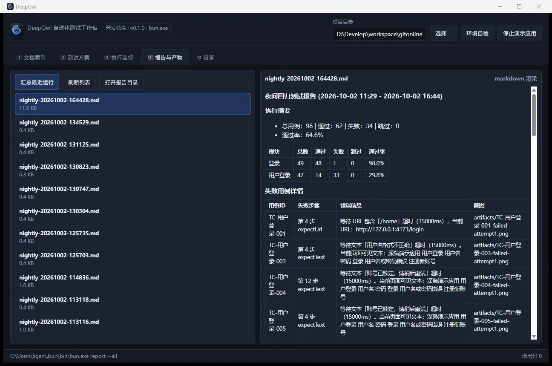The width and height of the screenshot is (552, 366).
Task: Open report nightly-20261002-114836.md
Action: (132, 281)
